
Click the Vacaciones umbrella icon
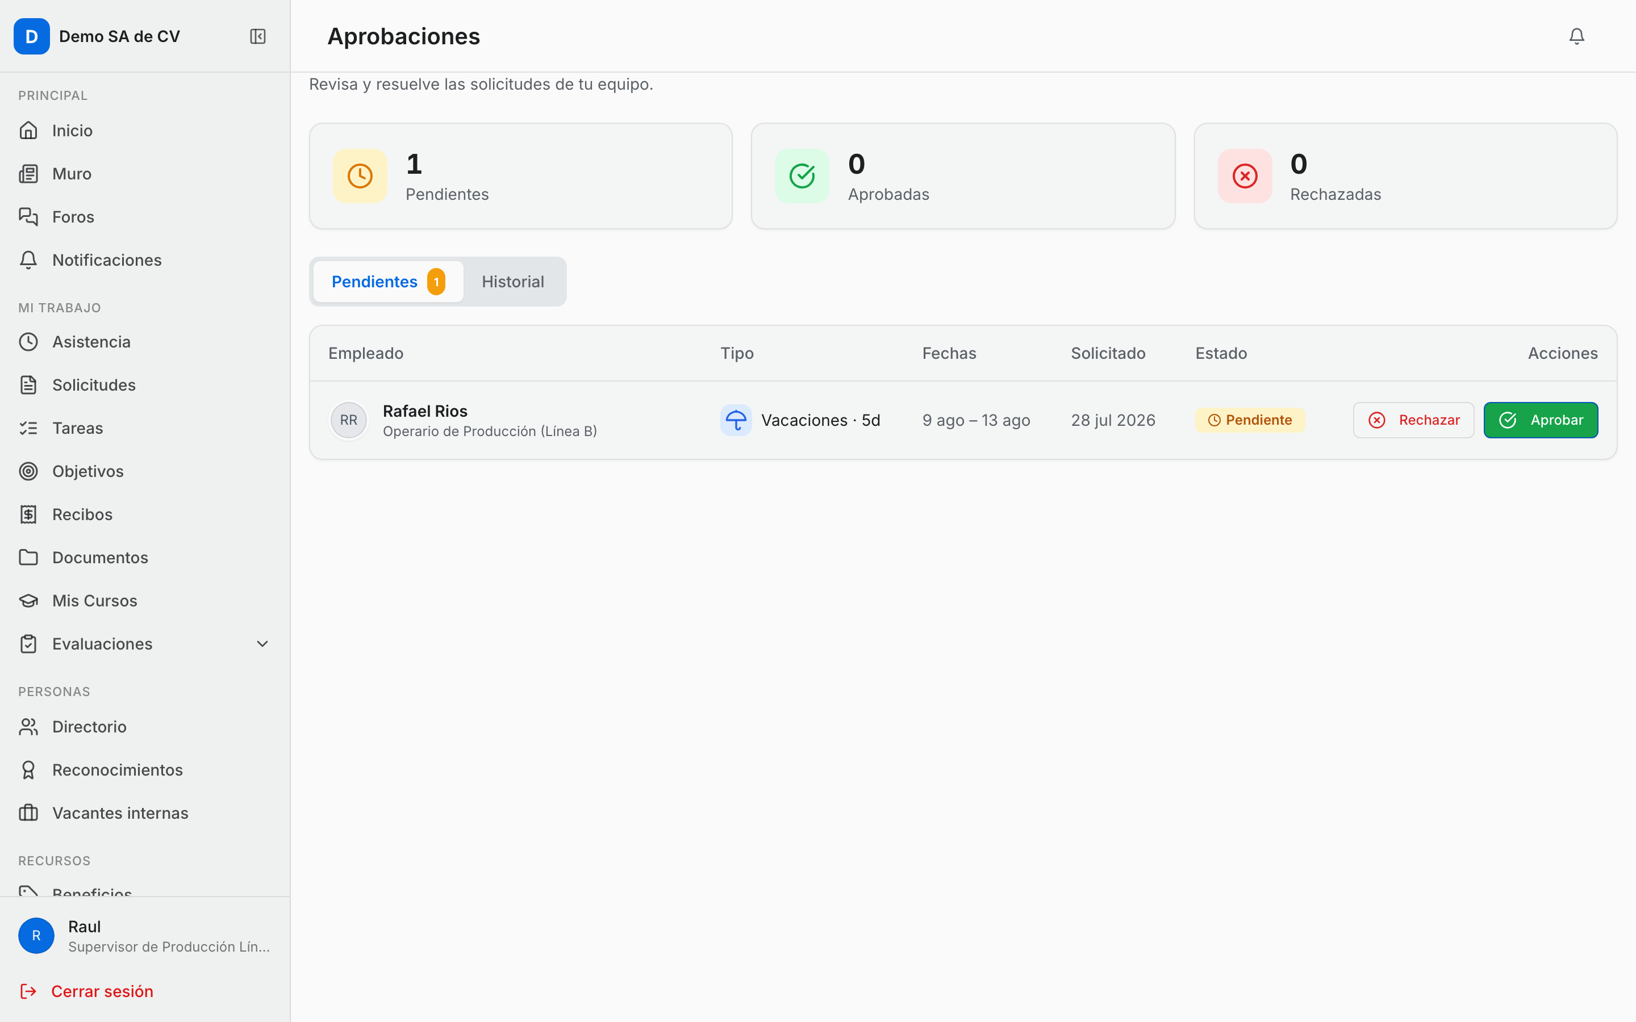[x=736, y=420]
